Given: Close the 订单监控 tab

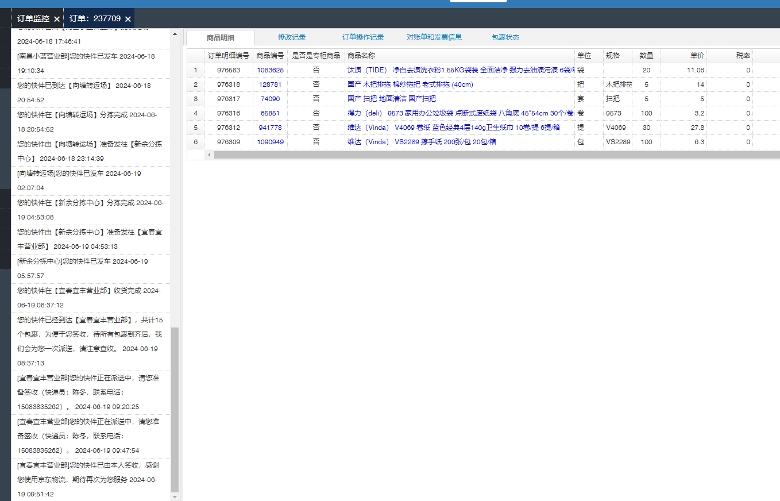Looking at the screenshot, I should click(56, 19).
